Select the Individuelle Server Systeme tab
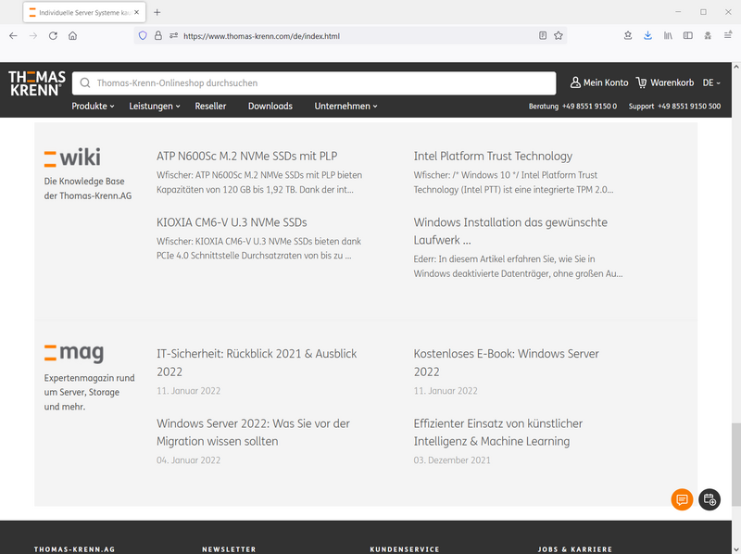The width and height of the screenshot is (741, 554). point(84,12)
